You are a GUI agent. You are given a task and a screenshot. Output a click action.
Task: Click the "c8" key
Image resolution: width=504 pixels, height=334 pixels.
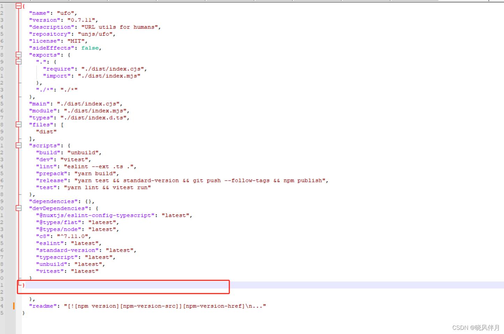point(43,236)
